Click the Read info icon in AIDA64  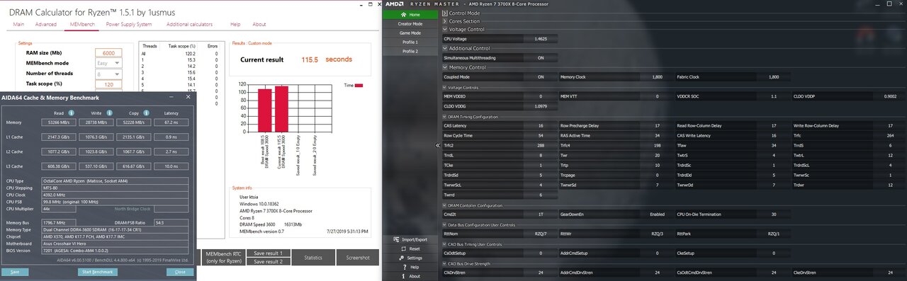71,113
